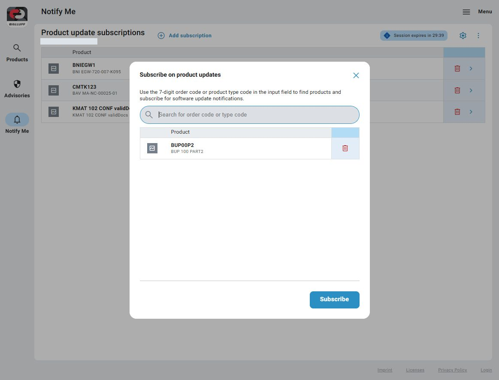499x380 pixels.
Task: Delete the KMAT 102 CONF subscription
Action: (x=457, y=112)
